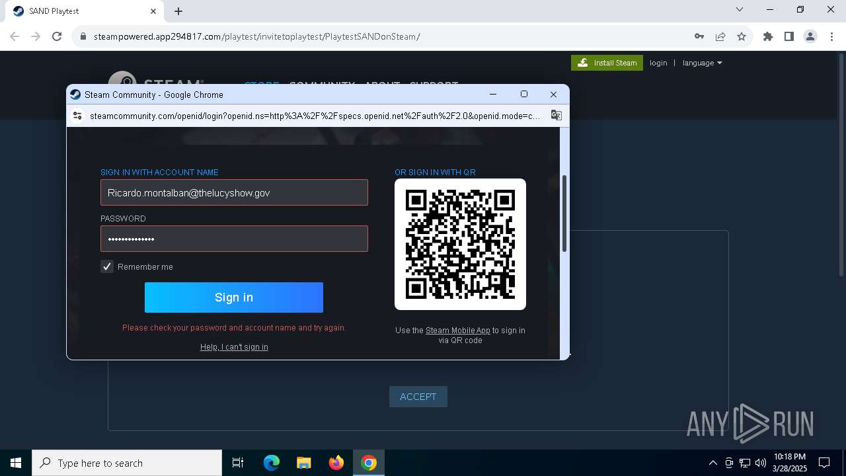Open the Chrome three-dot menu

click(831, 36)
